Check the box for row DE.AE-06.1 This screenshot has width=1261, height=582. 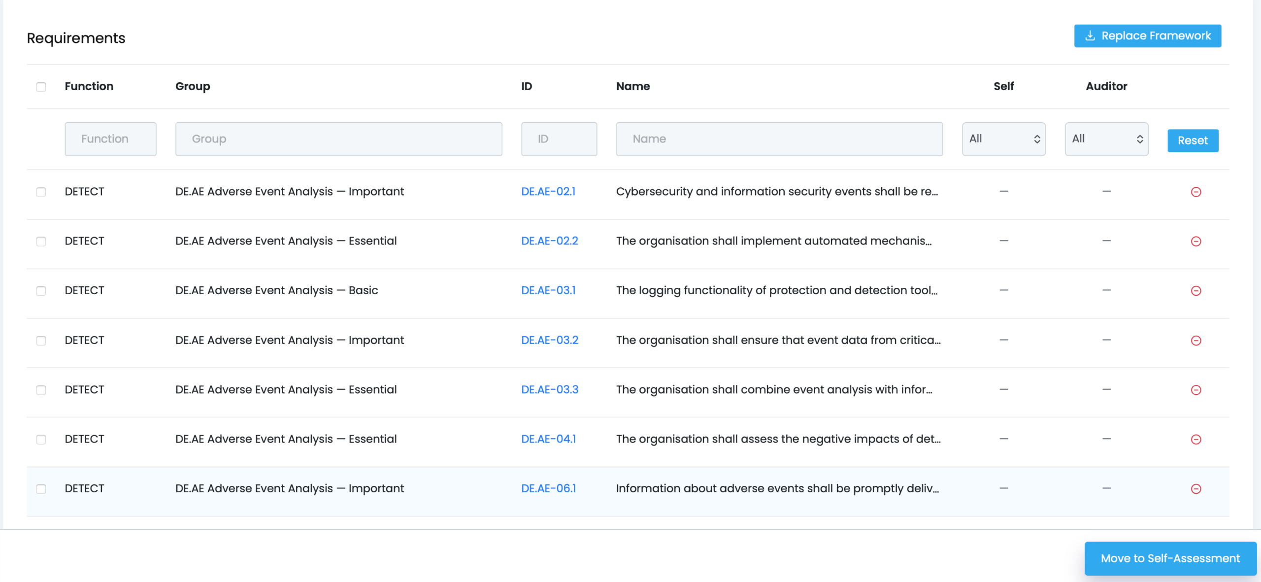pyautogui.click(x=41, y=489)
